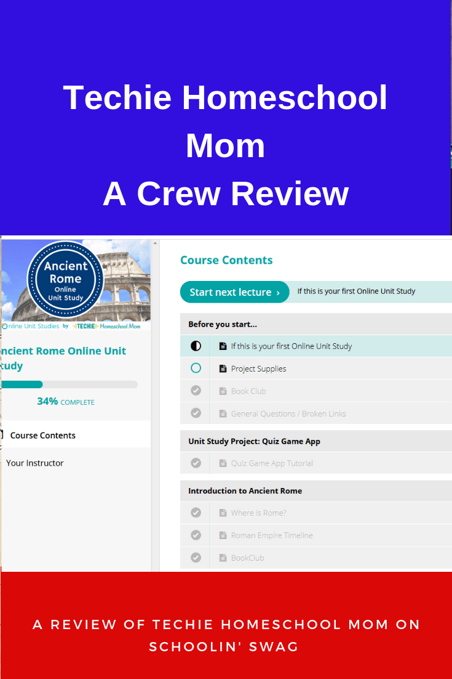The width and height of the screenshot is (452, 679).
Task: Click the Ancient Rome circular badge logo
Action: (65, 279)
